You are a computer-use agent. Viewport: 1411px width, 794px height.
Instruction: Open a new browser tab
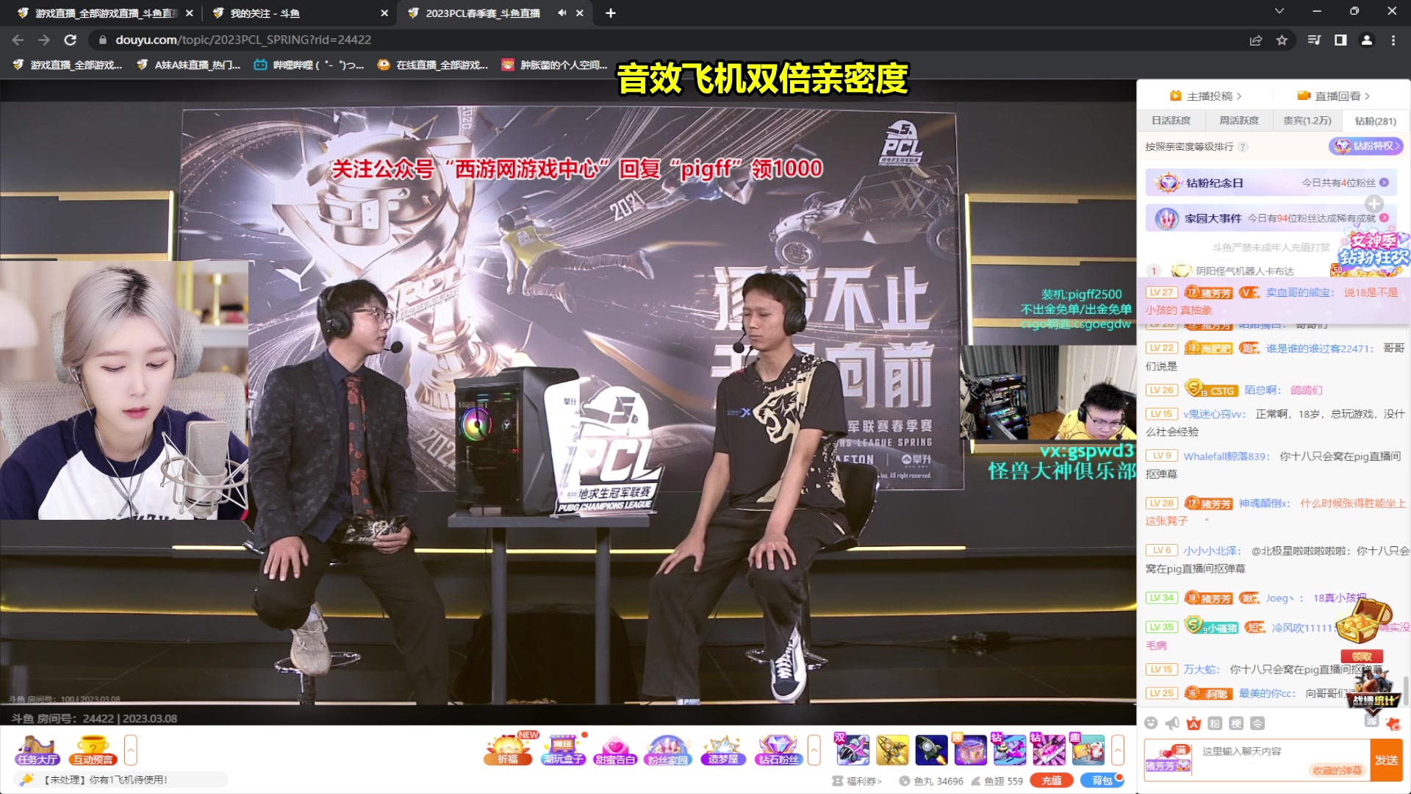coord(611,12)
